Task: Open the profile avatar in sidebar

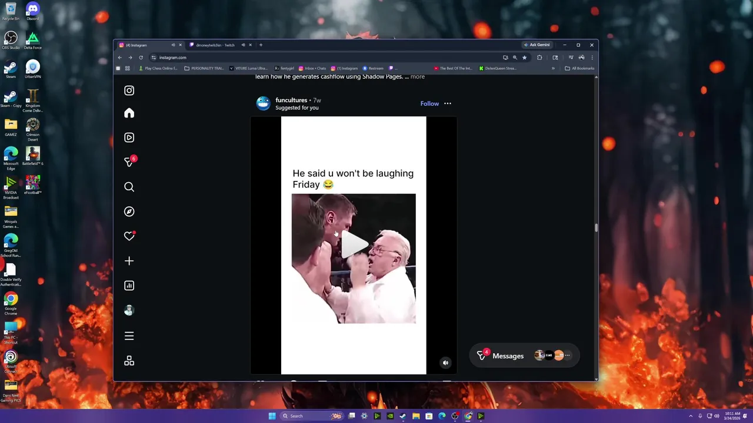Action: click(x=129, y=310)
